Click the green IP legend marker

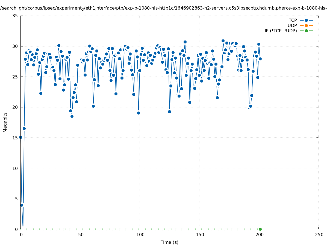click(306, 31)
